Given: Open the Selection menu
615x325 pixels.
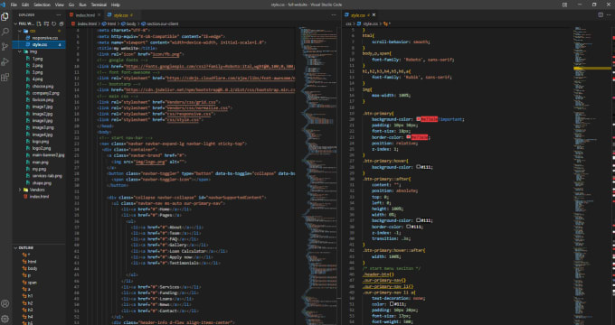Looking at the screenshot, I should [x=42, y=5].
